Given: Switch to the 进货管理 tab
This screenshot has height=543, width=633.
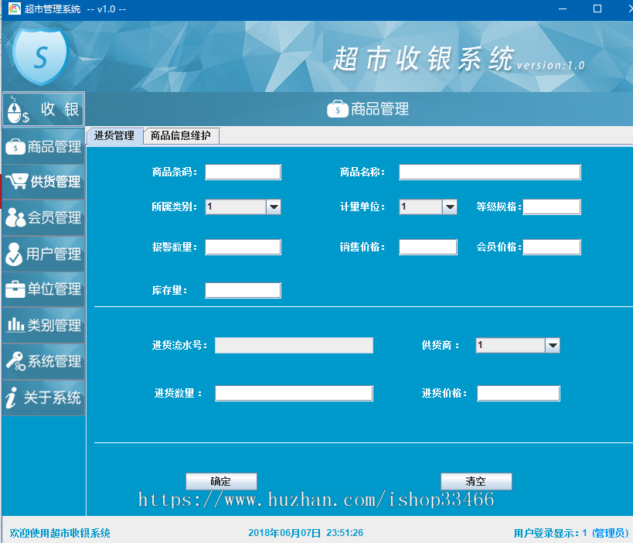Looking at the screenshot, I should tap(114, 136).
